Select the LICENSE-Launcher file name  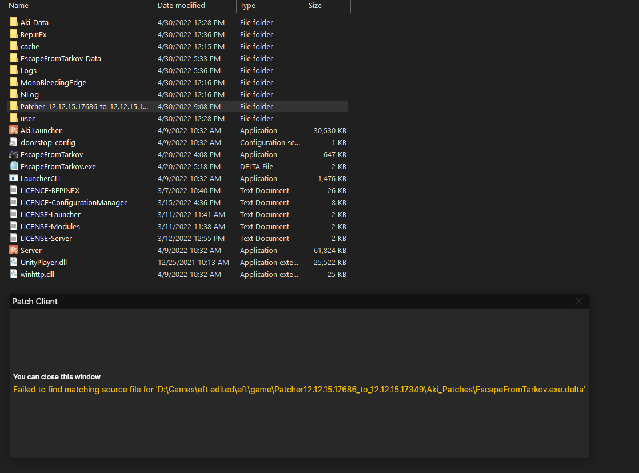click(x=50, y=214)
